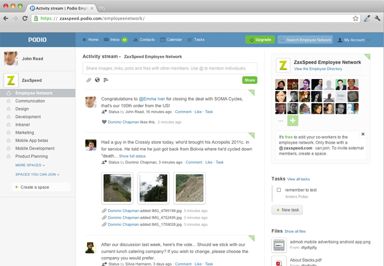Dismiss the free co-workers notice
Image resolution: width=384 pixels, height=266 pixels.
point(363,134)
